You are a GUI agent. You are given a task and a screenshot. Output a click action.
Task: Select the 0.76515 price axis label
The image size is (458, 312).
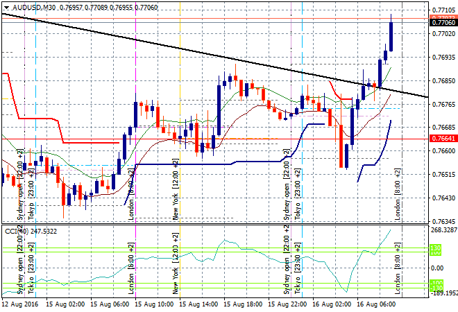[x=443, y=175]
